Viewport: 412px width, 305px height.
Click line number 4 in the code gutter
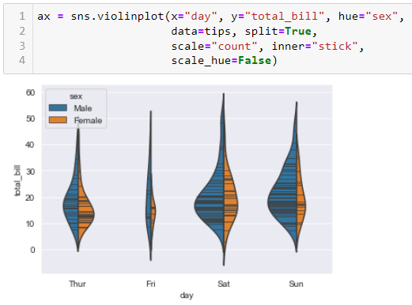click(x=22, y=61)
